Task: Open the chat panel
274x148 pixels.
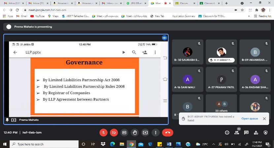Action: point(246,133)
